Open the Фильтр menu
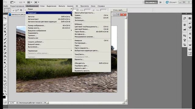Screen dimensions: 195x109 pyautogui.click(x=62, y=6)
